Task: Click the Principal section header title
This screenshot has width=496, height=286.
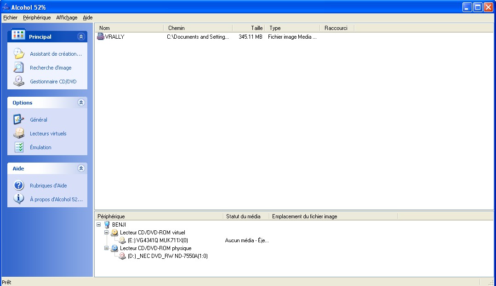Action: coord(40,37)
